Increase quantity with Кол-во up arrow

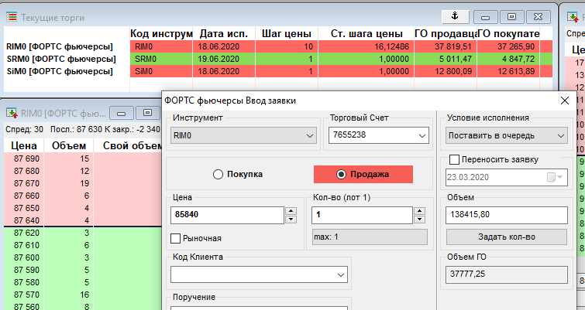419,211
